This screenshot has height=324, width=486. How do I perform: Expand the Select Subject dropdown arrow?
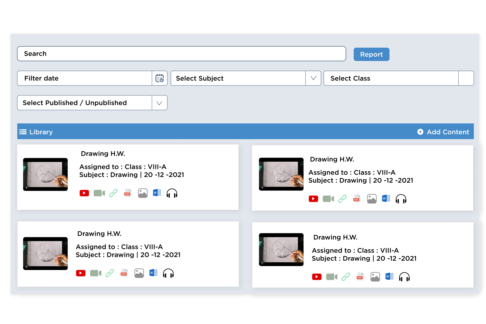[x=313, y=78]
